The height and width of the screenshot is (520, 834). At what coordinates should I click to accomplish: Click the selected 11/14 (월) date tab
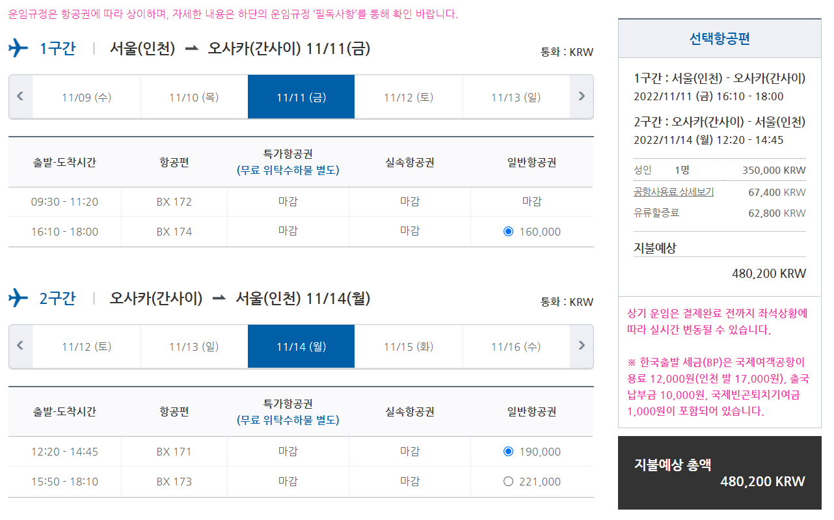pyautogui.click(x=301, y=346)
